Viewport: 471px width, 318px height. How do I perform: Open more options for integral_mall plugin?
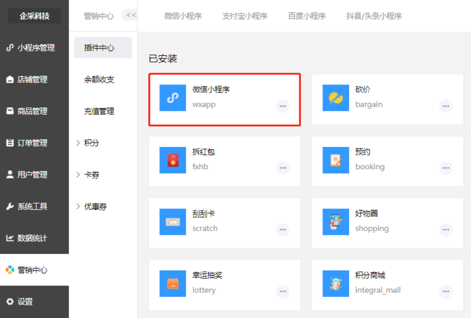[x=446, y=292]
